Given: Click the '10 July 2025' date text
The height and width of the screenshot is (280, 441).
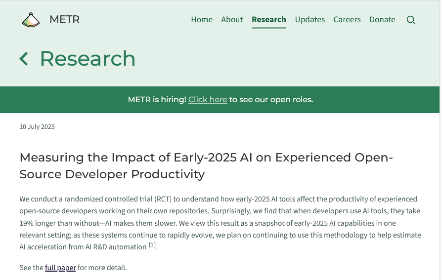Looking at the screenshot, I should pyautogui.click(x=37, y=126).
